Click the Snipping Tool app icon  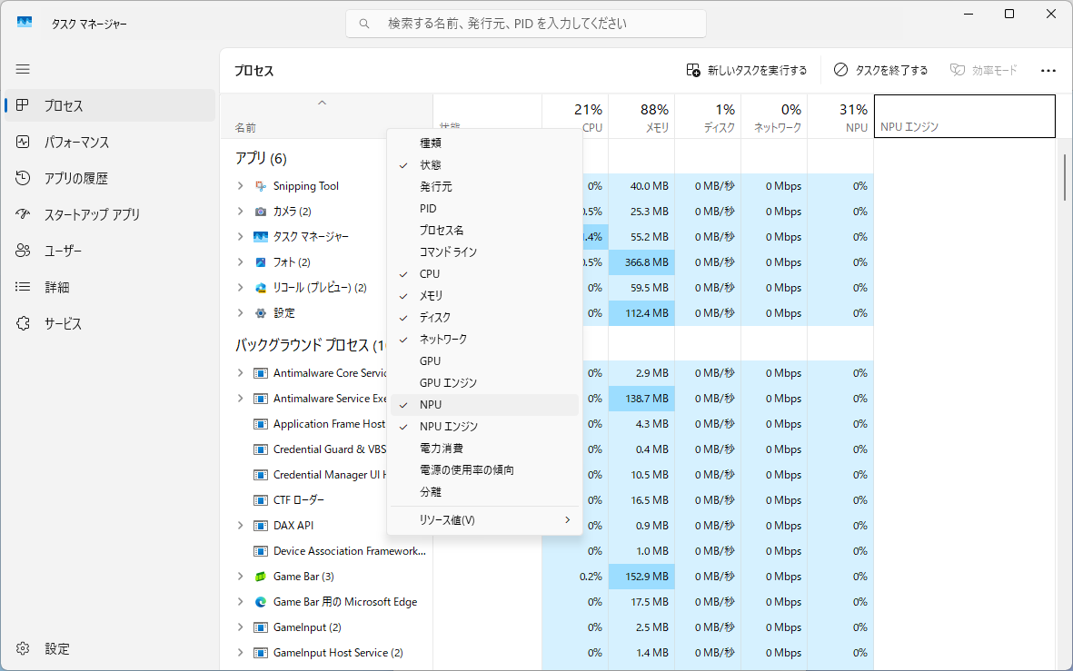(x=261, y=186)
